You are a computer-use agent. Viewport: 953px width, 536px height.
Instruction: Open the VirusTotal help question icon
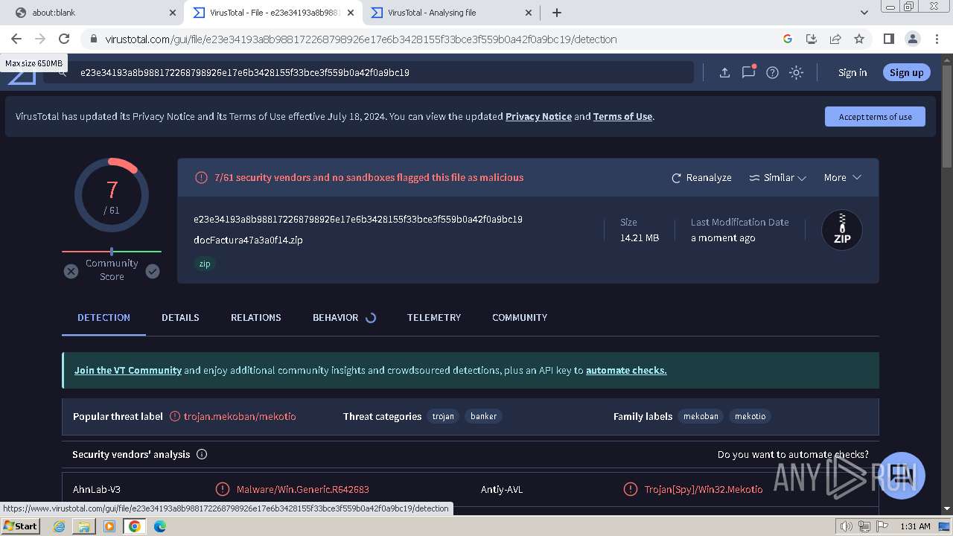[x=772, y=72]
